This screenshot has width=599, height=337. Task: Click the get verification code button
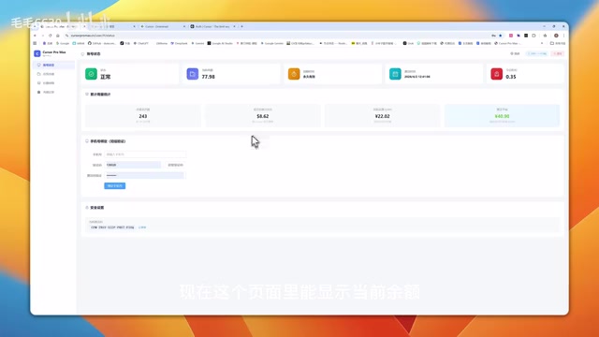pyautogui.click(x=175, y=165)
